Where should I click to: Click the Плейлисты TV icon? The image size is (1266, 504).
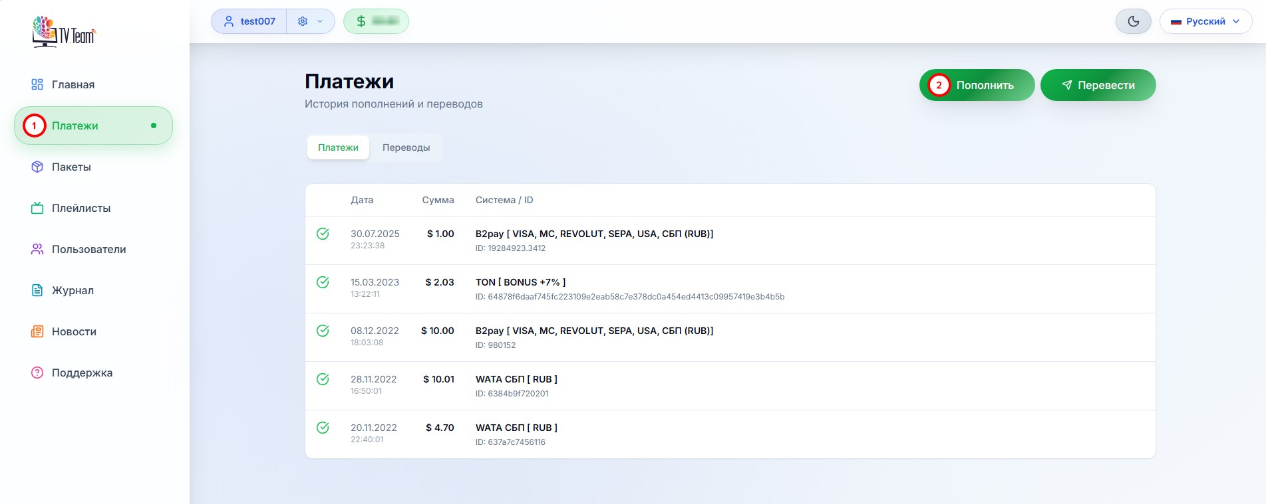point(37,208)
